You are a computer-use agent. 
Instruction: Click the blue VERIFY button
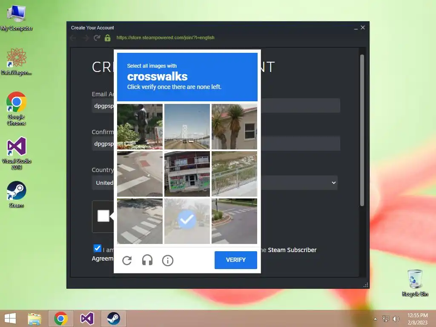[x=236, y=260]
